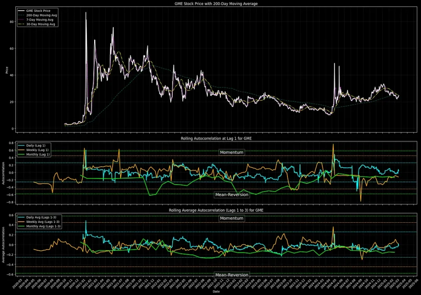Pick the "Monthly Avg (Lags 1-3)" legend entry
The width and height of the screenshot is (421, 295).
click(39, 226)
